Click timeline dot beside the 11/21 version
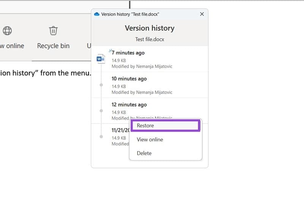304x213 pixels. [101, 136]
